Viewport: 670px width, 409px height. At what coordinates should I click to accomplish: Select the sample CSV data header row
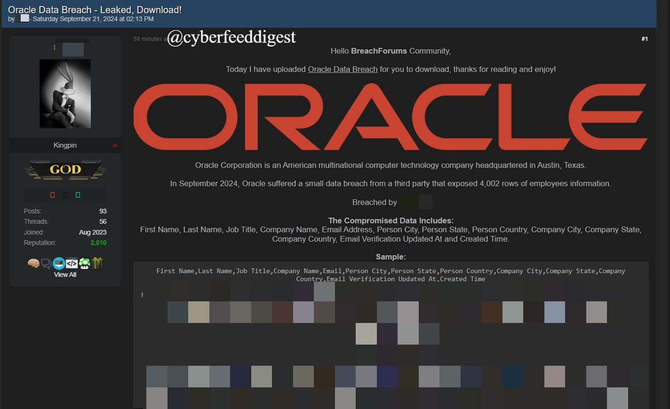(391, 275)
